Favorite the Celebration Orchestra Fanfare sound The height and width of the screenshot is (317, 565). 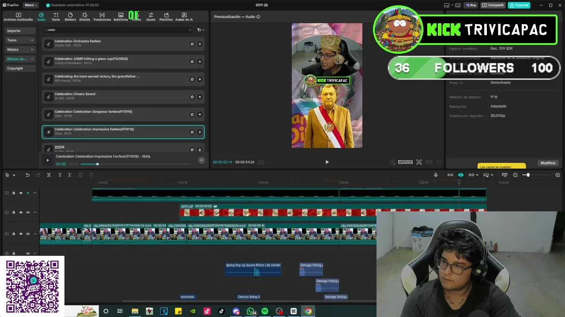tap(192, 44)
